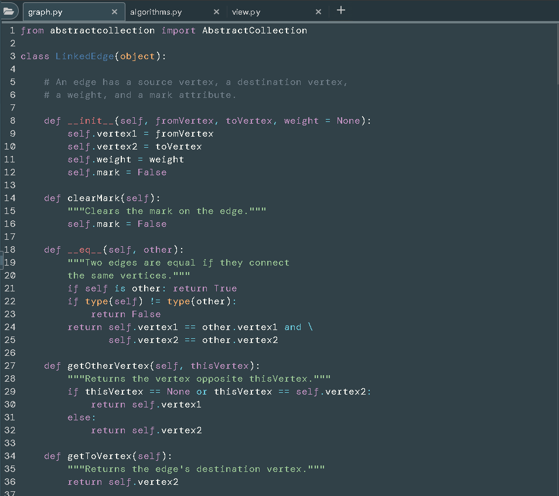Open the file explorer folder icon

9,11
